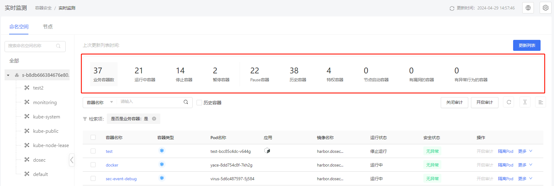The height and width of the screenshot is (186, 554).
Task: Remove the 是否是业务容器 filter tag
Action: 154,119
